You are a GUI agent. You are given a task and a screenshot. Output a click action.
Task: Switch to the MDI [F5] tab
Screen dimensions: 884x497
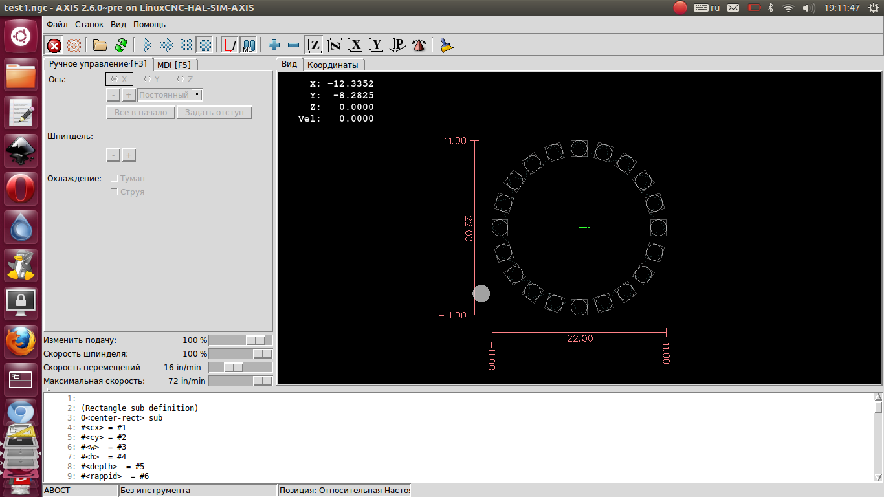174,65
